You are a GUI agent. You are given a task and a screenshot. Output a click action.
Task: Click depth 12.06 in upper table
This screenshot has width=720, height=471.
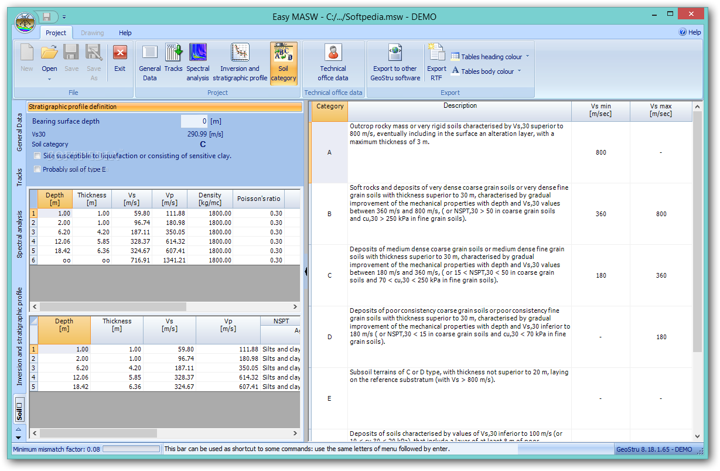pos(55,241)
